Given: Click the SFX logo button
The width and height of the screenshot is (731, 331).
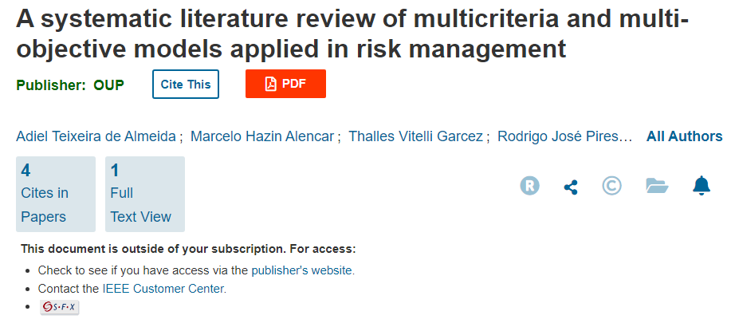Looking at the screenshot, I should coord(60,307).
